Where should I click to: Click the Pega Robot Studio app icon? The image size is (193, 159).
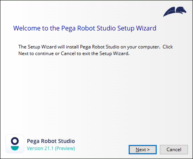[15, 144]
